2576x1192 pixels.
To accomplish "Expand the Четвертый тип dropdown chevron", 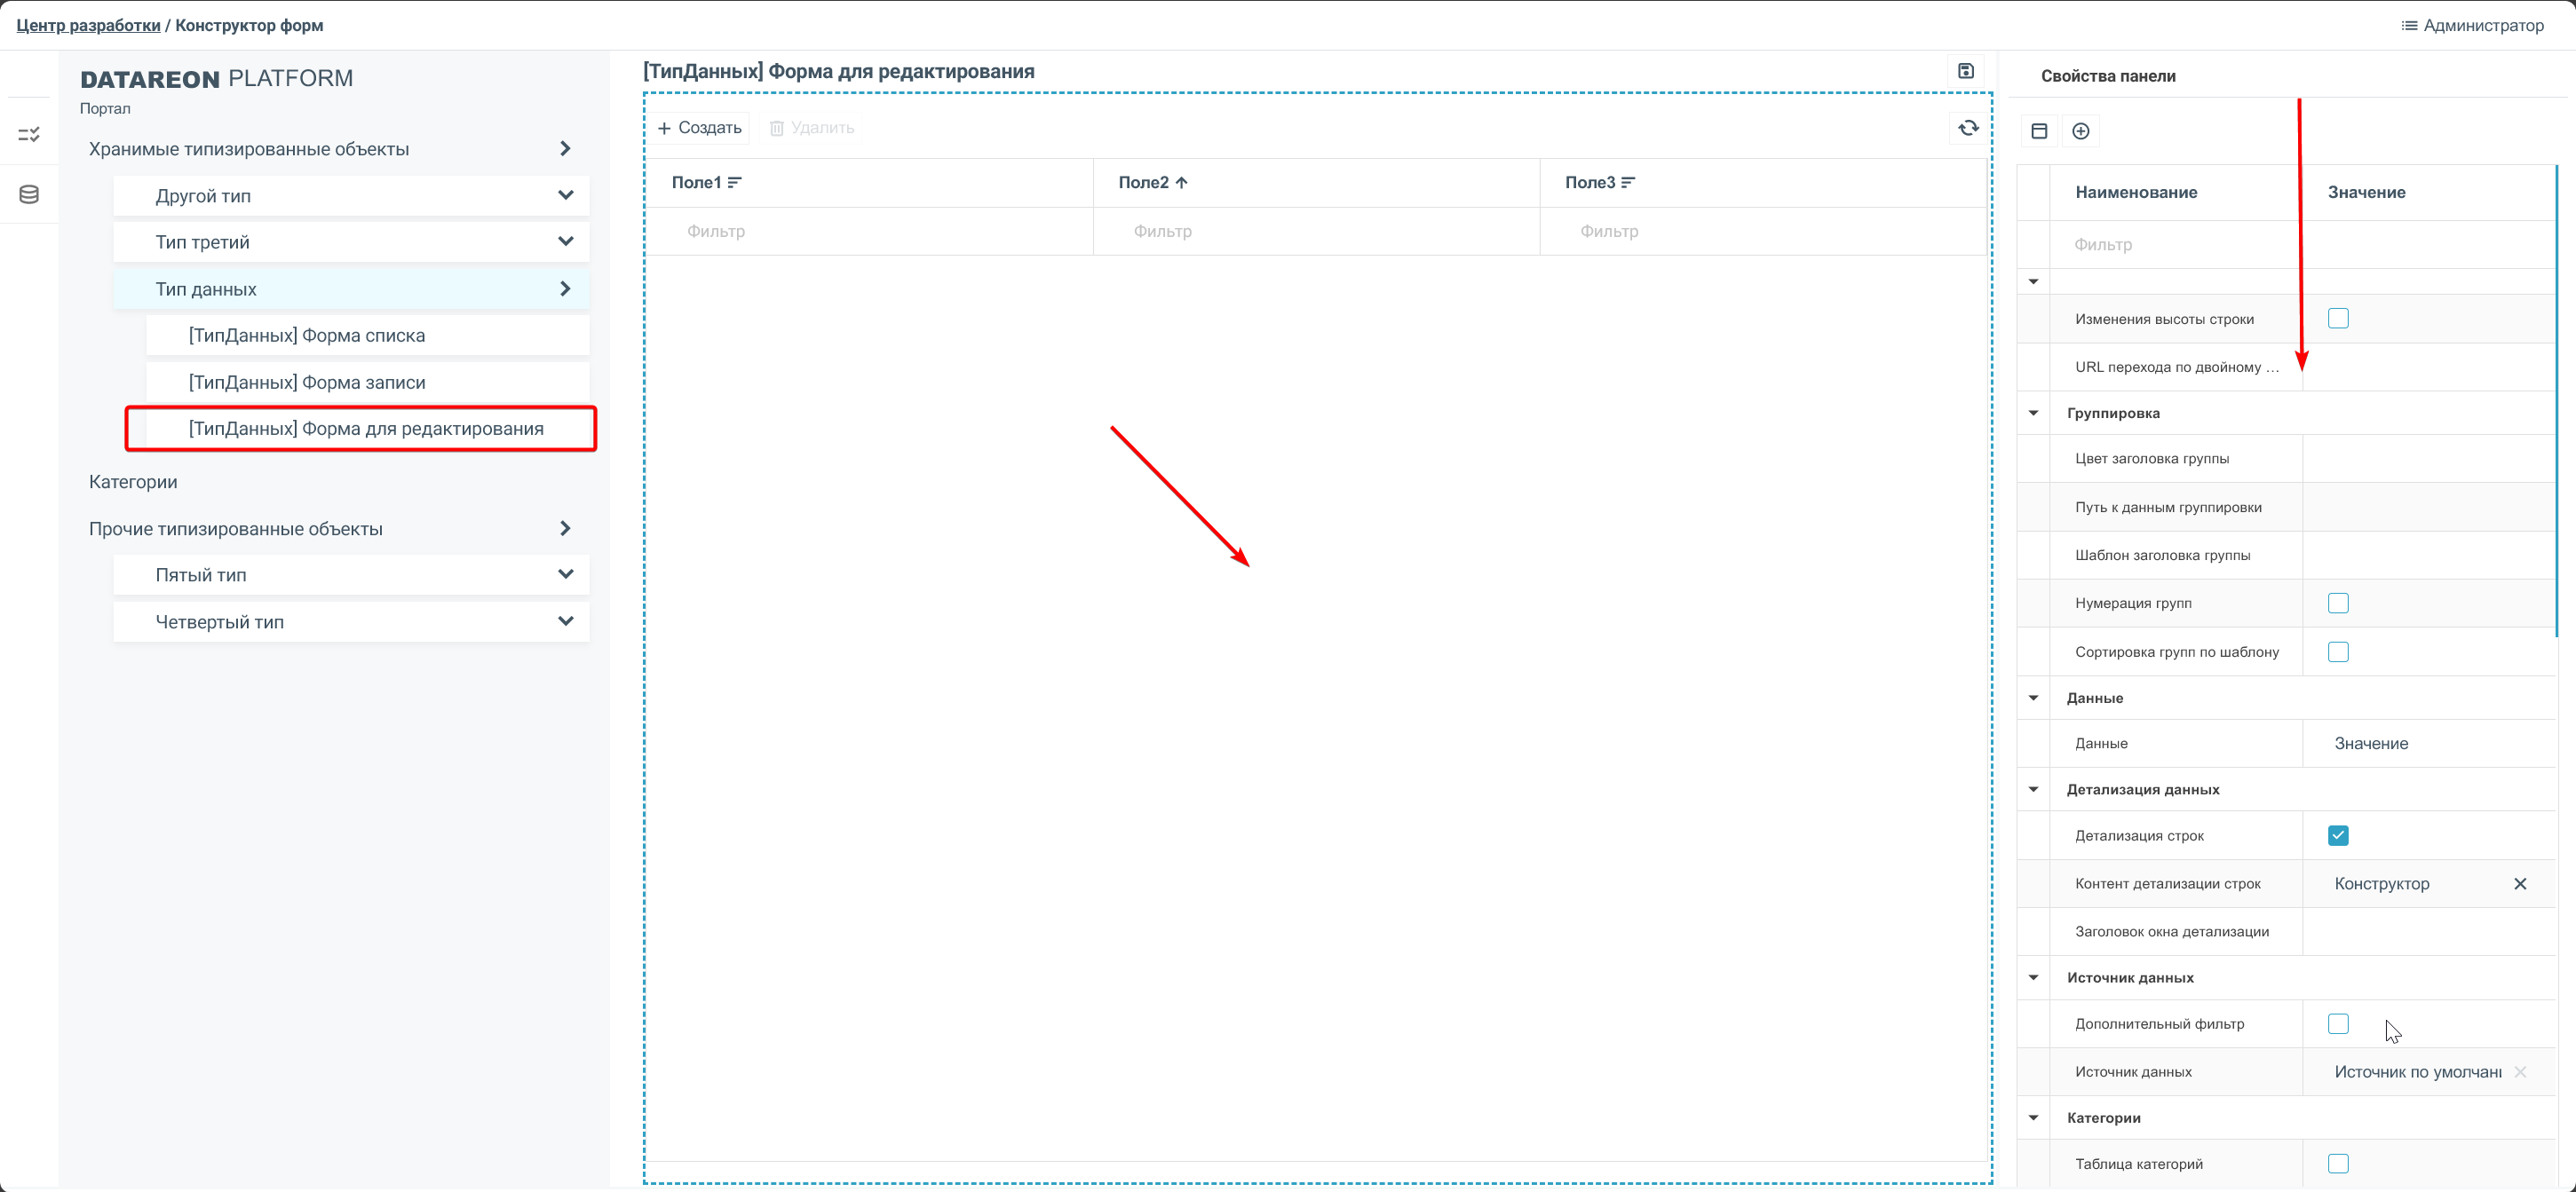I will click(x=565, y=621).
